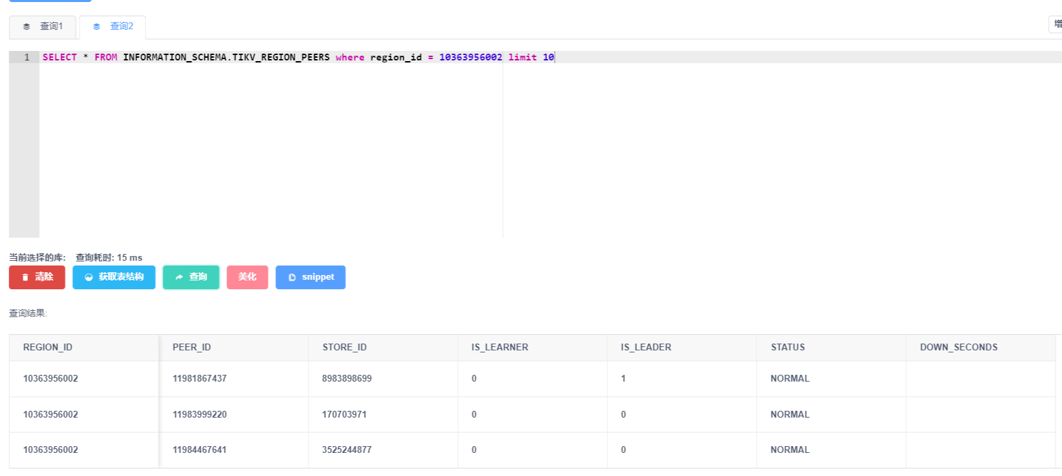Click the 获取表结构 button icon
Viewport: 1062px width, 476px height.
[x=89, y=278]
